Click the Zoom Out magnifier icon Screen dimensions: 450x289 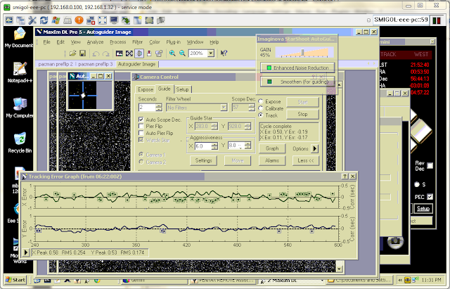pos(181,53)
